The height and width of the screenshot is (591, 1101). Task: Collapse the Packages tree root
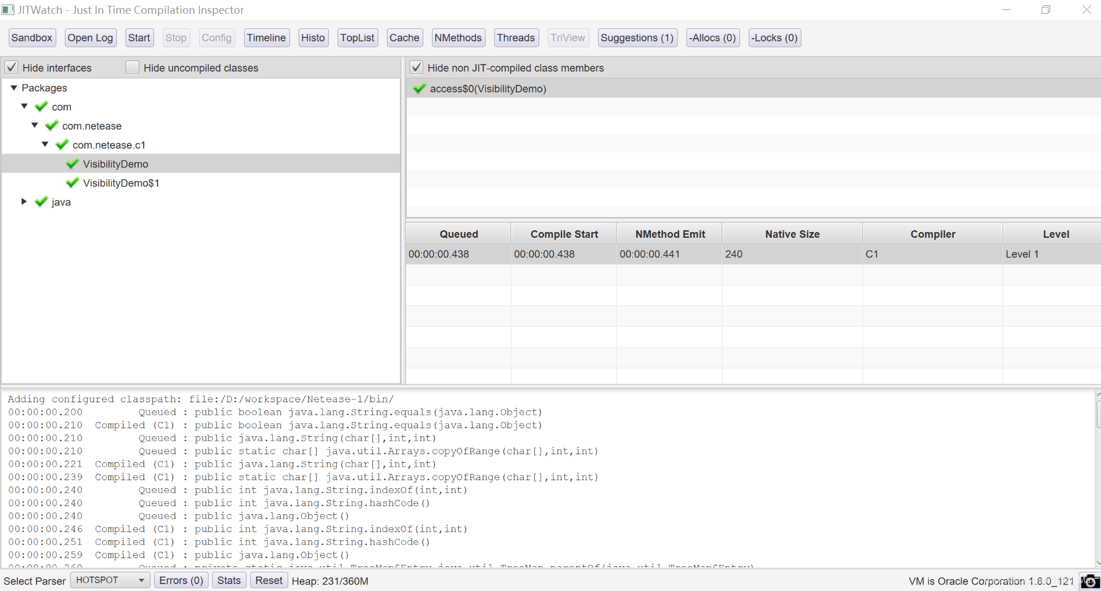click(x=13, y=88)
